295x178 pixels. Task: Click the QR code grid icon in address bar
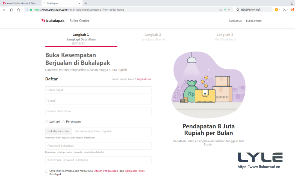[220, 10]
